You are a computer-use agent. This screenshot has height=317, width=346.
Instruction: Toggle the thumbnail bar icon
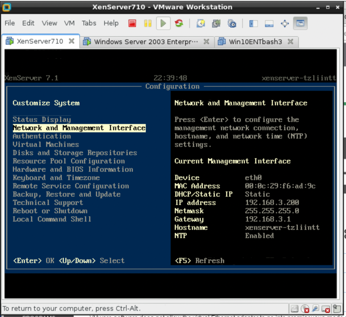(x=269, y=23)
